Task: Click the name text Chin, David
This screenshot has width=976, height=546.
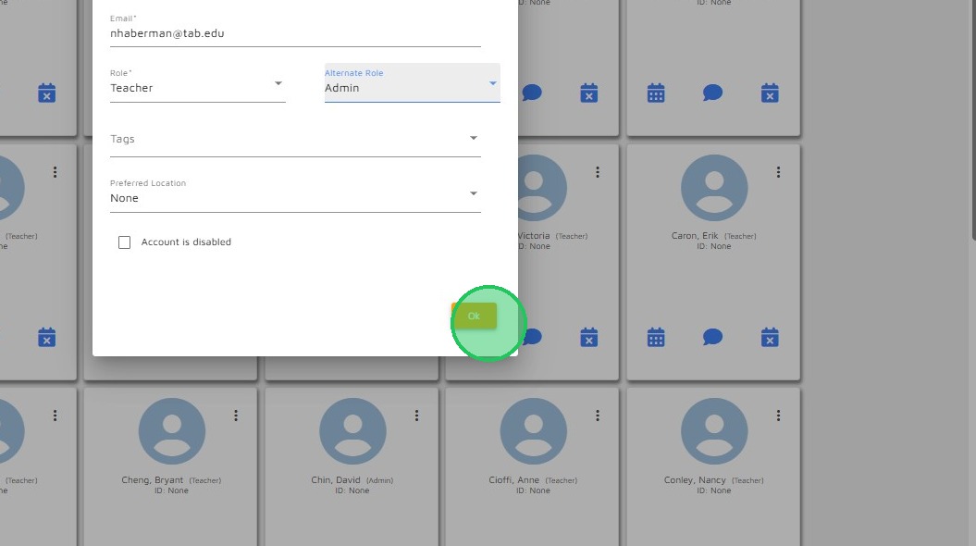Action: (x=336, y=480)
